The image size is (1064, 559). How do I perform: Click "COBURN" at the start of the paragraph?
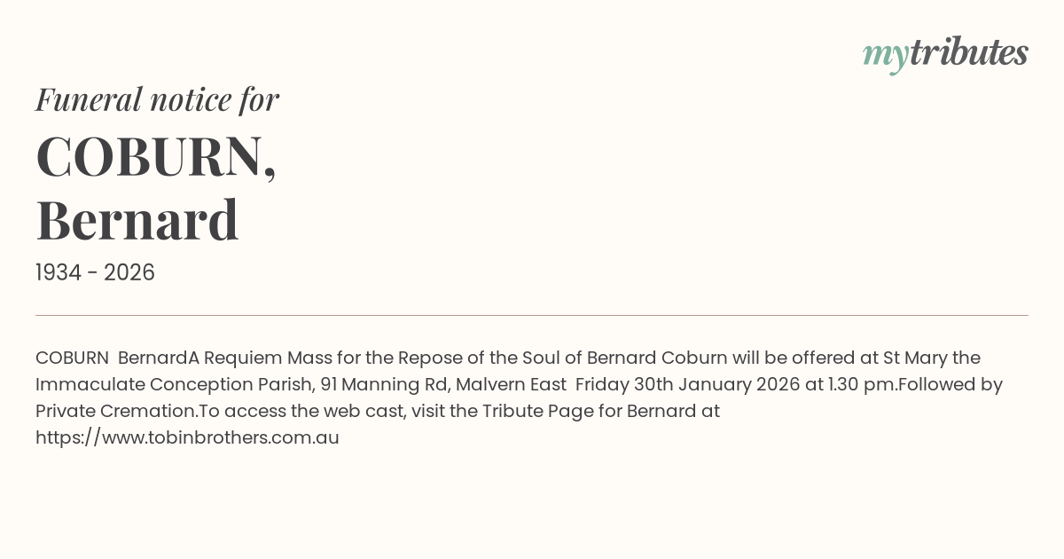pos(72,358)
